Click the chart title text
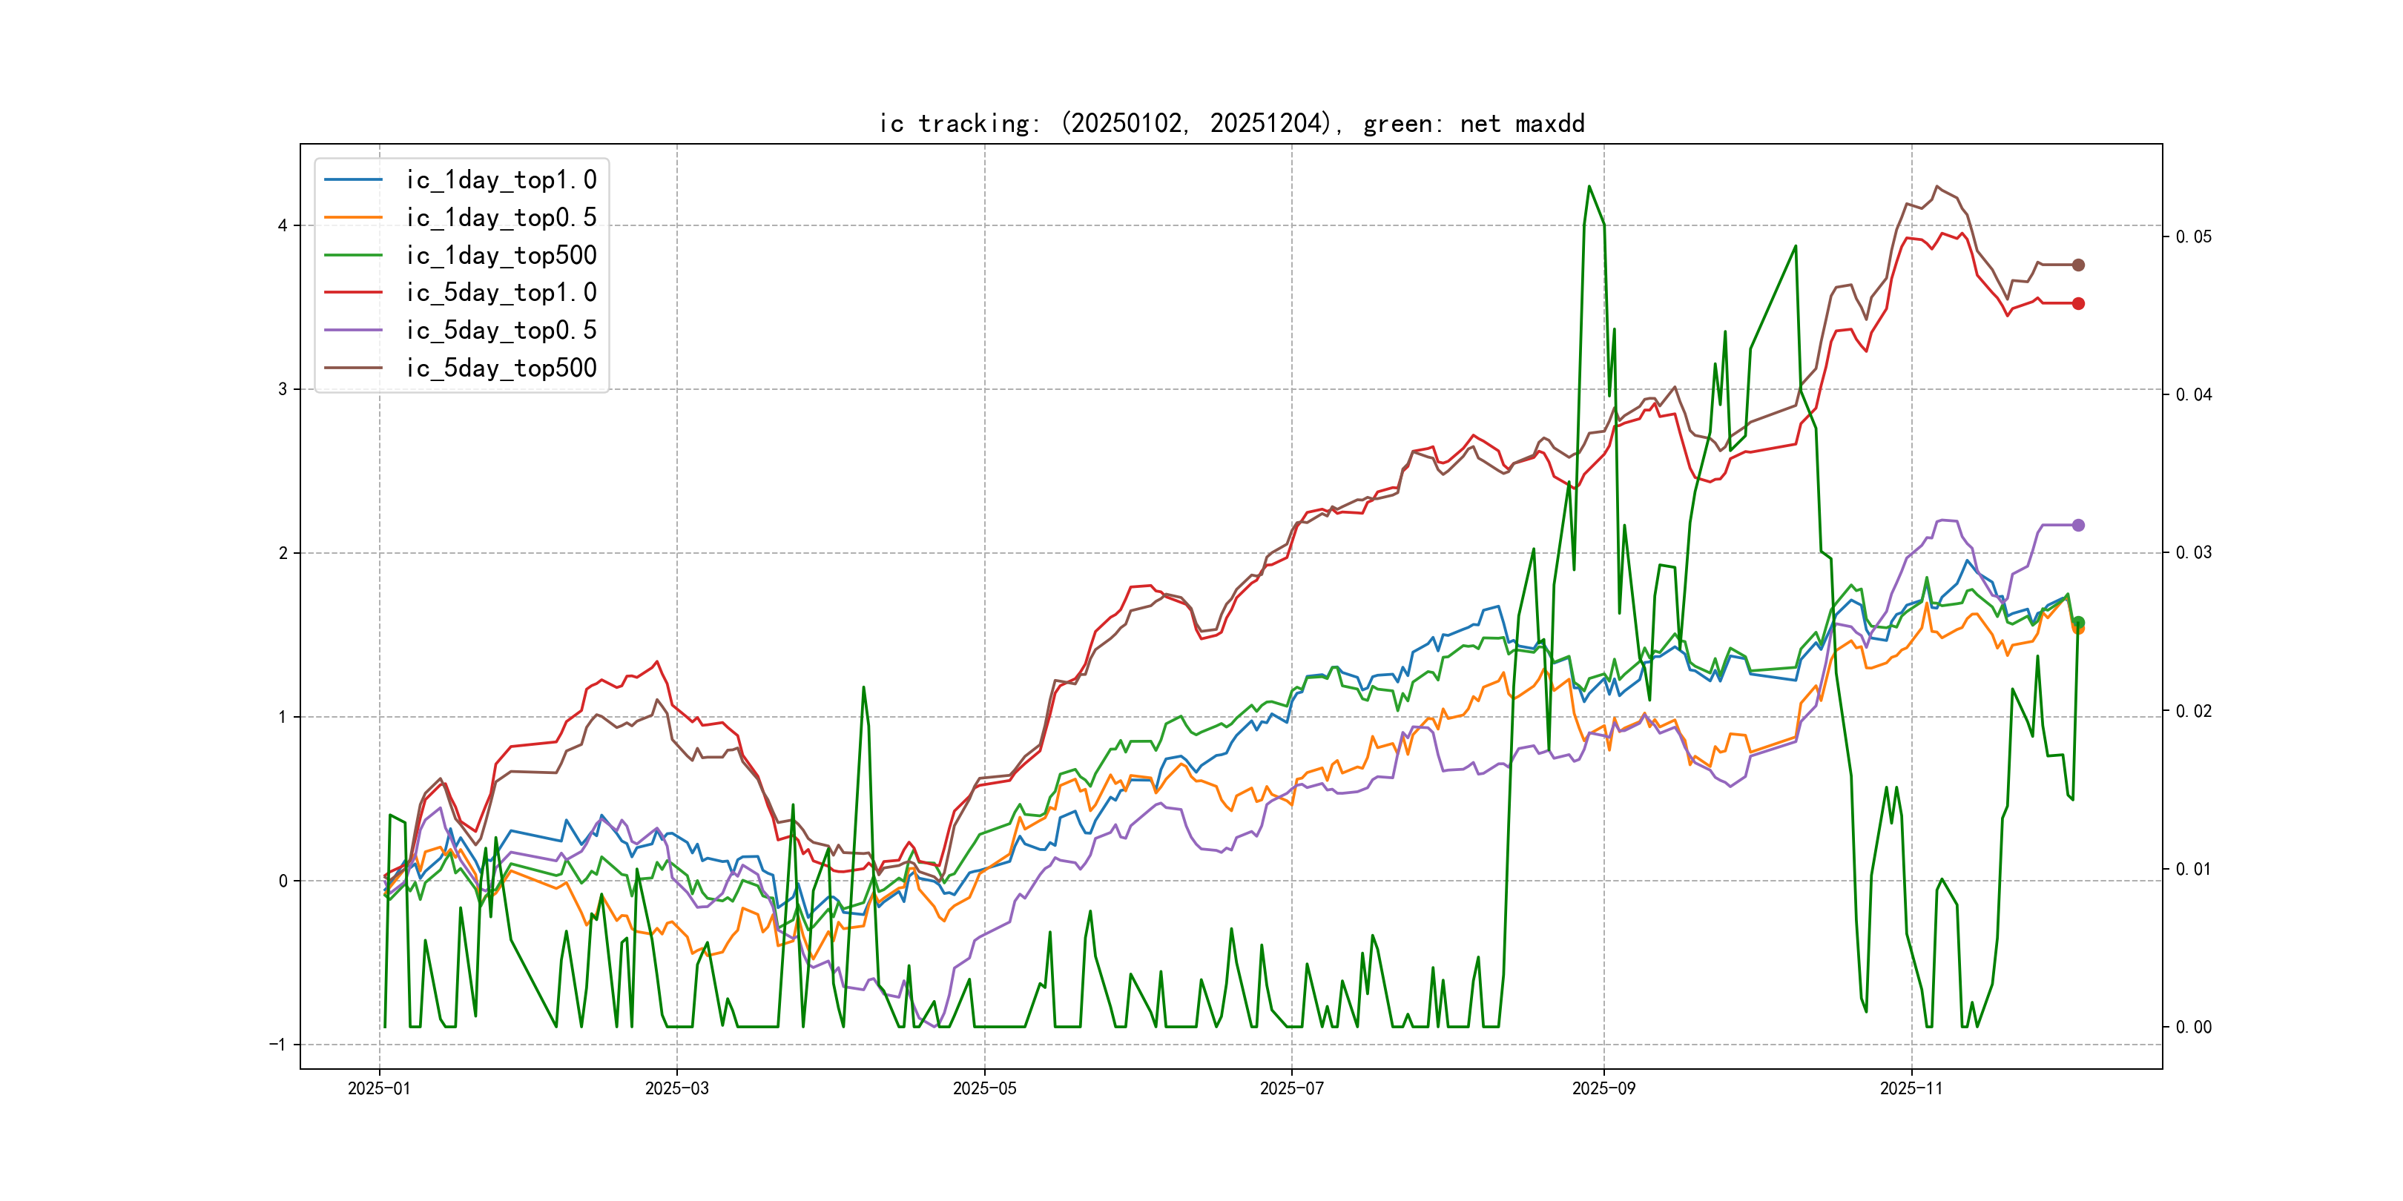Viewport: 2403px width, 1201px height. pyautogui.click(x=1231, y=123)
